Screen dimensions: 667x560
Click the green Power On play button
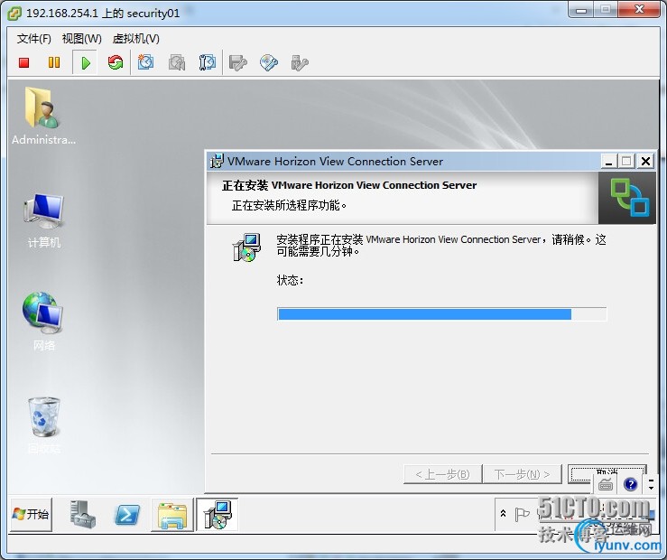click(86, 63)
